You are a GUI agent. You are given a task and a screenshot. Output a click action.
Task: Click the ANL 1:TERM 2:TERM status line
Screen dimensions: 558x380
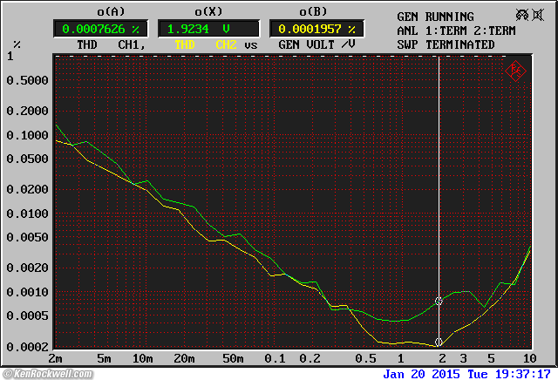(x=458, y=31)
